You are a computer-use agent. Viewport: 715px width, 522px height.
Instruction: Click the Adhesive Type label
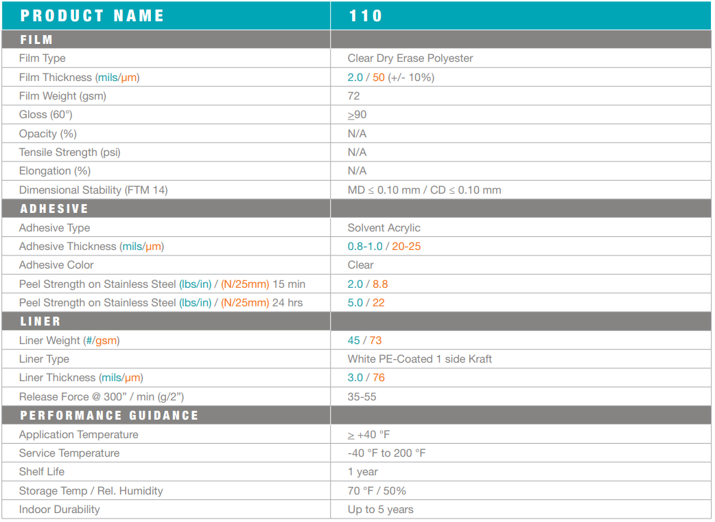pyautogui.click(x=55, y=228)
